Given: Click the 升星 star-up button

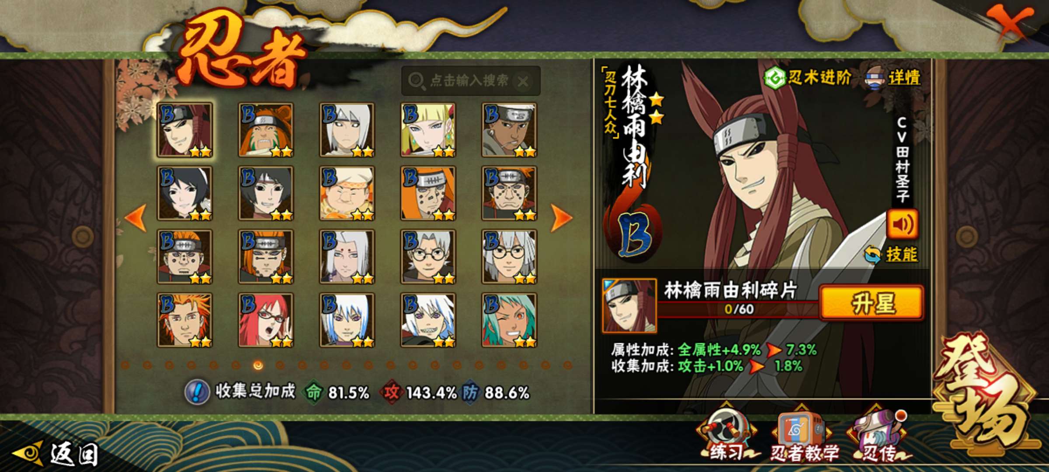Looking at the screenshot, I should pos(872,303).
